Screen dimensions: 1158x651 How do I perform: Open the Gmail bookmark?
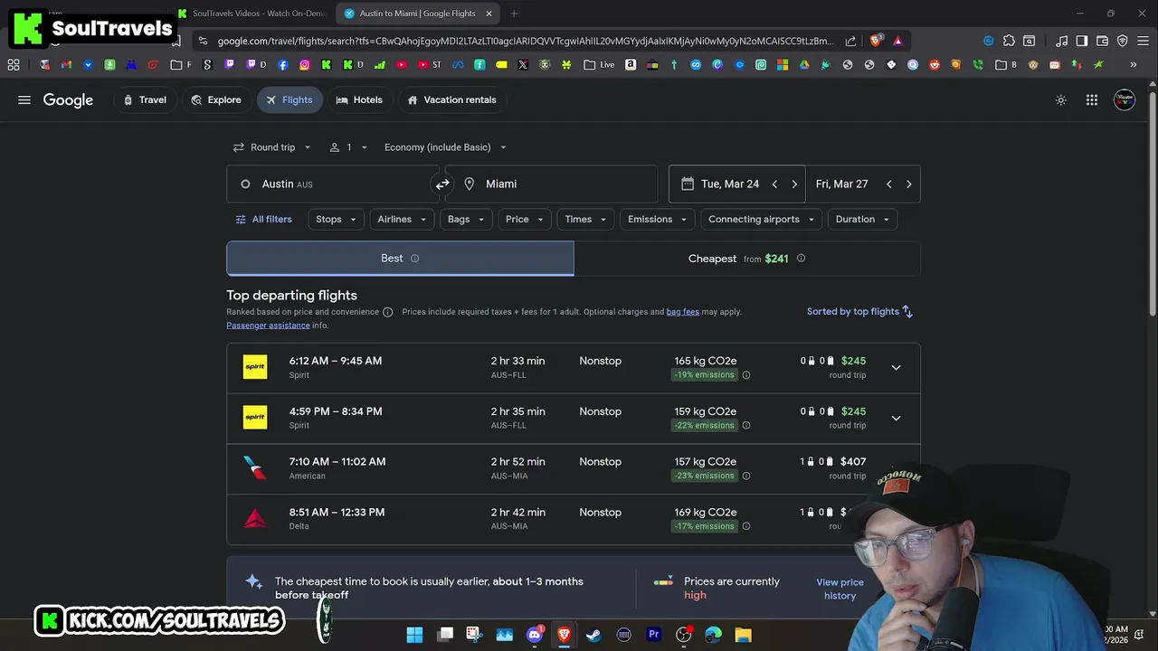[66, 65]
